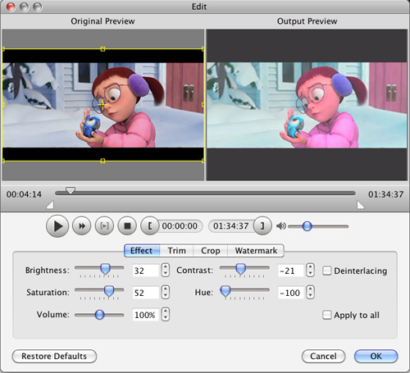
Task: Click the total duration label at the timeline's right end
Action: click(x=385, y=194)
